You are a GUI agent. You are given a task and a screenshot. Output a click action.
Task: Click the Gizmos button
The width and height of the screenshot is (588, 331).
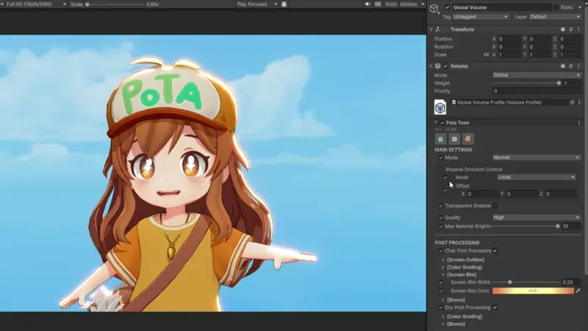coord(409,4)
